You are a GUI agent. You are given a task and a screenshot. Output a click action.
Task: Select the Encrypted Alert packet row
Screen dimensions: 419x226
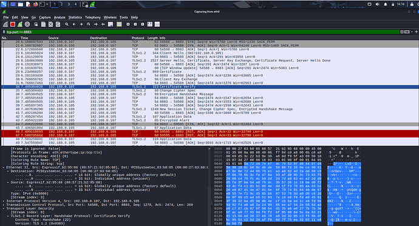[x=210, y=120]
